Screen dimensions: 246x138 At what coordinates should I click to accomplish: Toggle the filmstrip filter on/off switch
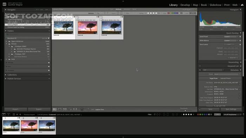tap(243, 115)
